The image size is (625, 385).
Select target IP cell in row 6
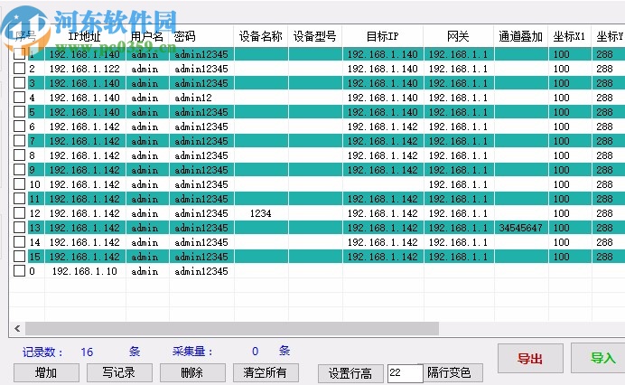383,127
